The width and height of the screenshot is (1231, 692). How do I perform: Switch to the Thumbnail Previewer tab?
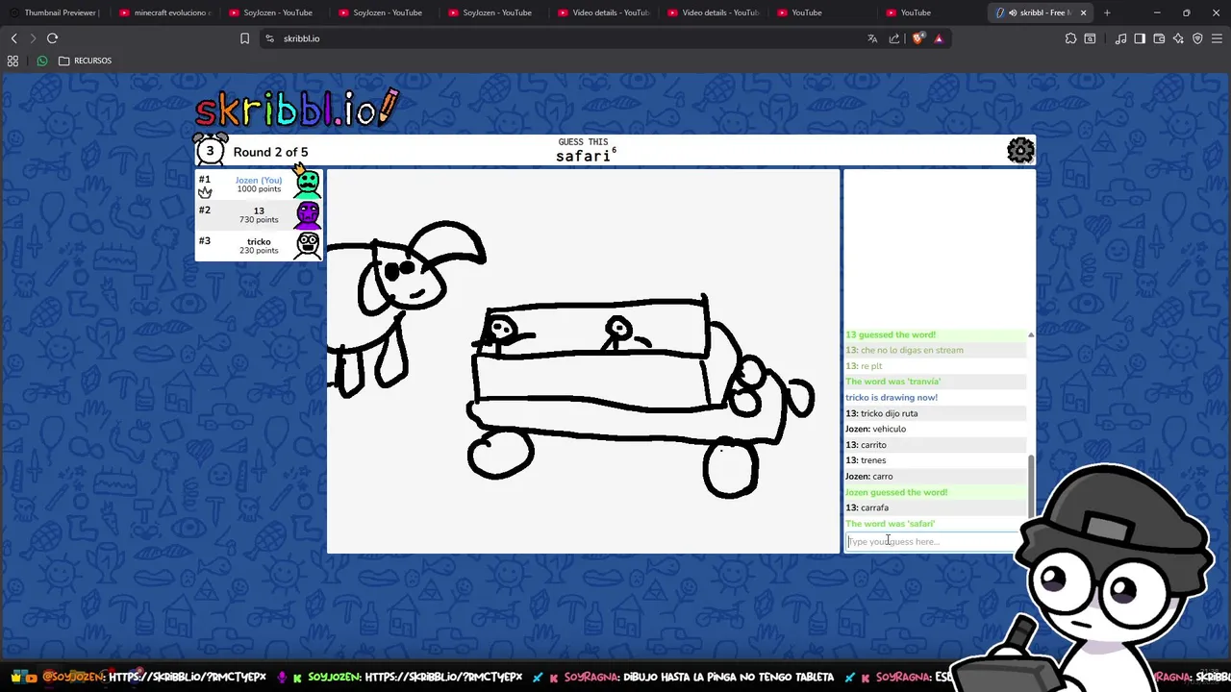[x=55, y=12]
